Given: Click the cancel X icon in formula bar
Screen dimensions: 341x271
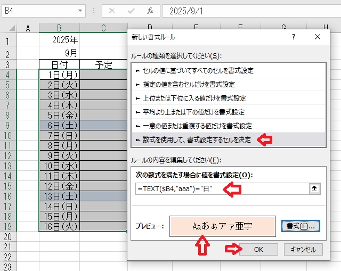Looking at the screenshot, I should 112,11.
